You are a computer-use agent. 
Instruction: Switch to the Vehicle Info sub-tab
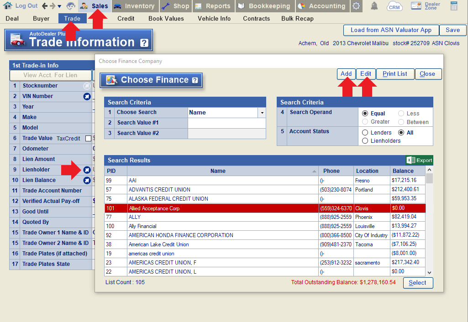214,19
